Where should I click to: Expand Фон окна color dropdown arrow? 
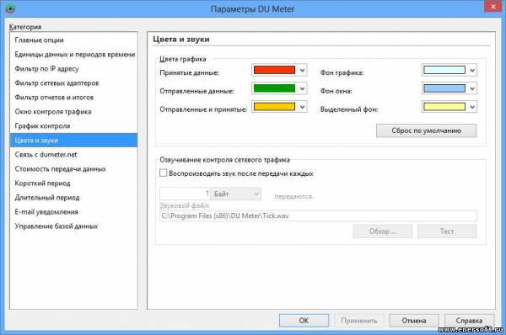(472, 88)
